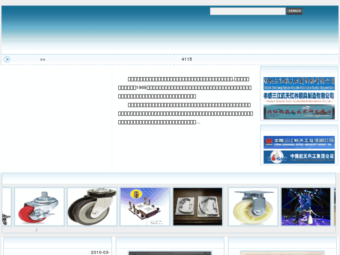View the white nylon caster thumbnail
This screenshot has width=340, height=255.
[x=253, y=207]
